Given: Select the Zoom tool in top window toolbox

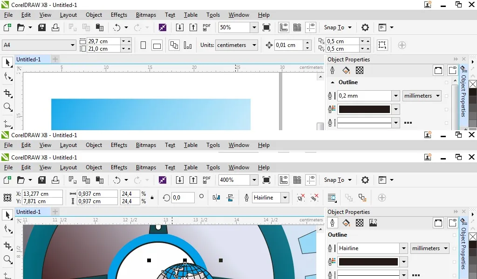Looking at the screenshot, I should point(7,107).
